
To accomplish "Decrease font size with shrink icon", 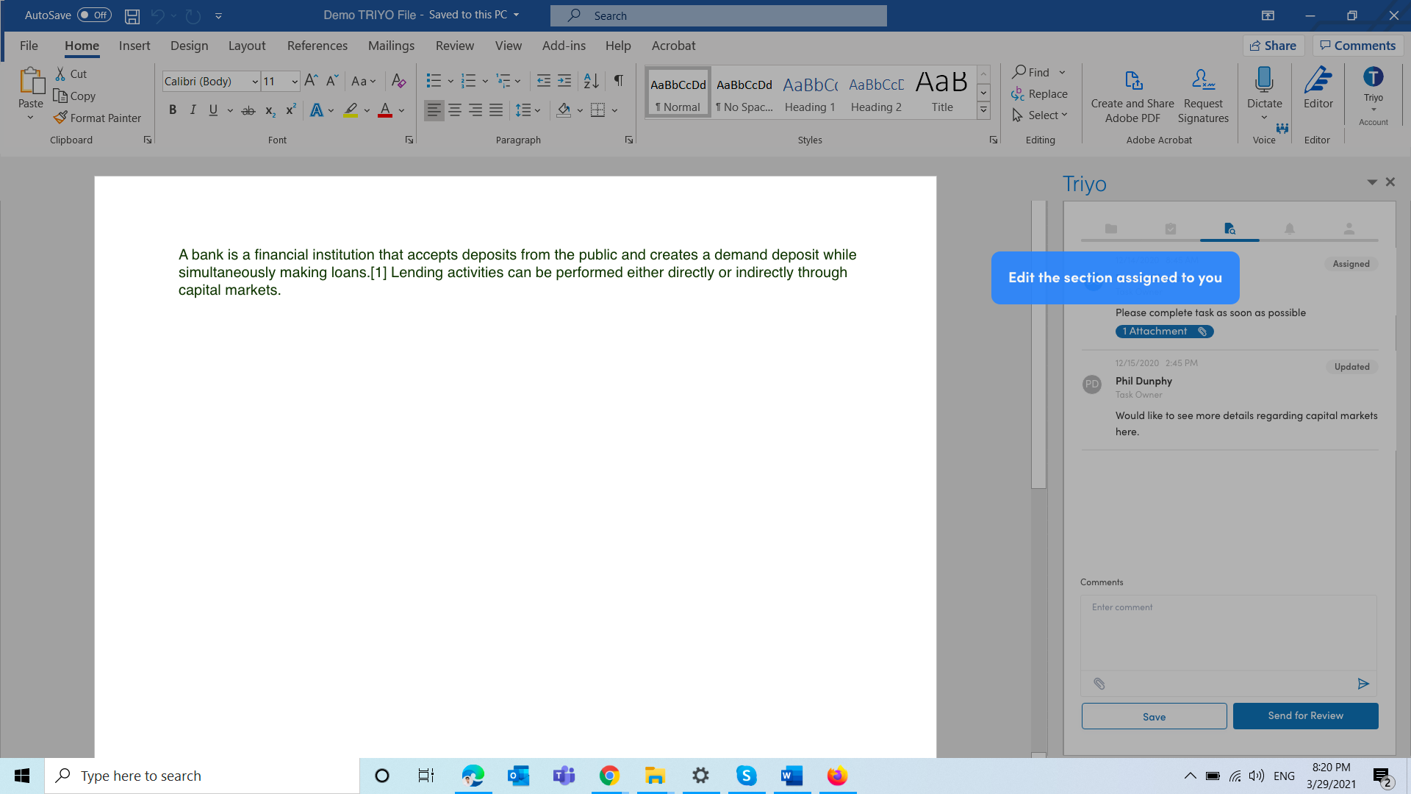I will (x=332, y=81).
